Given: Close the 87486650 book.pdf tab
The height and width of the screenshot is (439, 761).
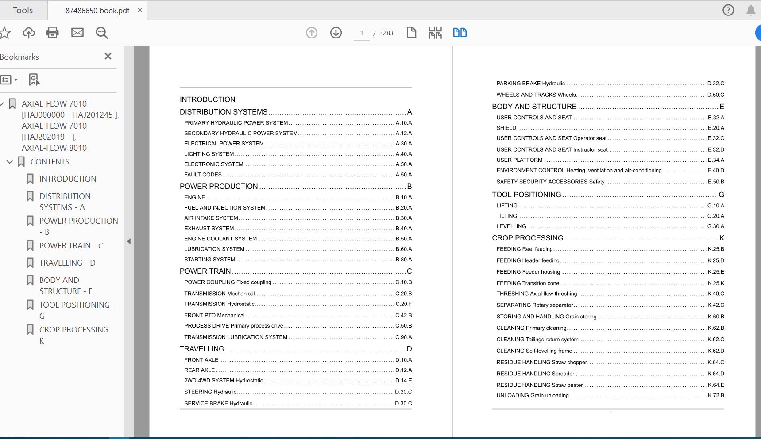Looking at the screenshot, I should point(140,10).
